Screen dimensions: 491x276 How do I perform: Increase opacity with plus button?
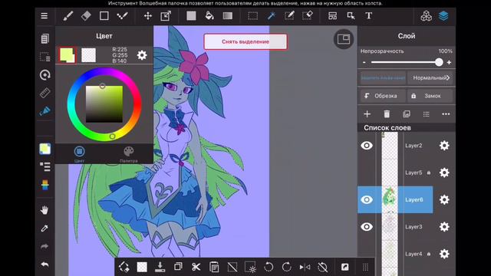(449, 62)
